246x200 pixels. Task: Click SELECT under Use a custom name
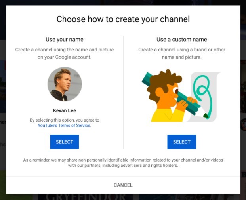pyautogui.click(x=182, y=142)
